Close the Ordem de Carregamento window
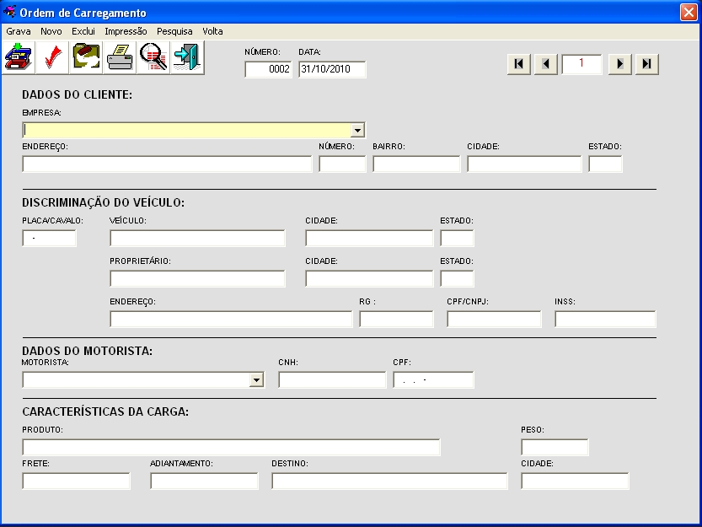 pos(688,13)
